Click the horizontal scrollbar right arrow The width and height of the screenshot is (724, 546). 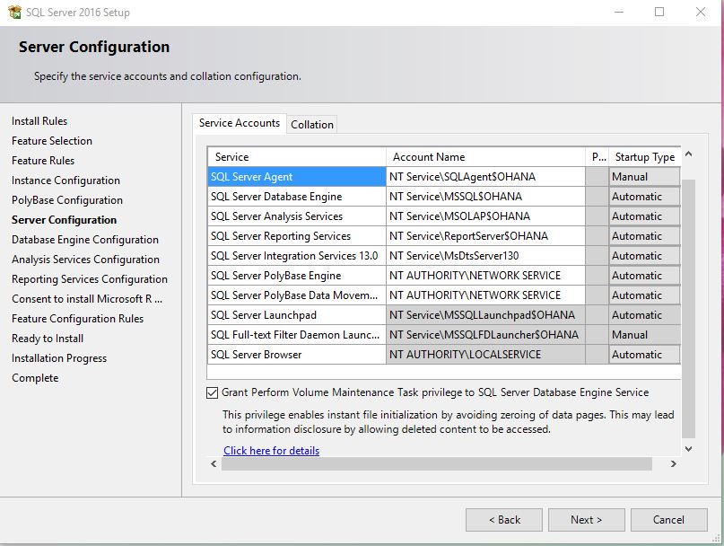(x=675, y=465)
